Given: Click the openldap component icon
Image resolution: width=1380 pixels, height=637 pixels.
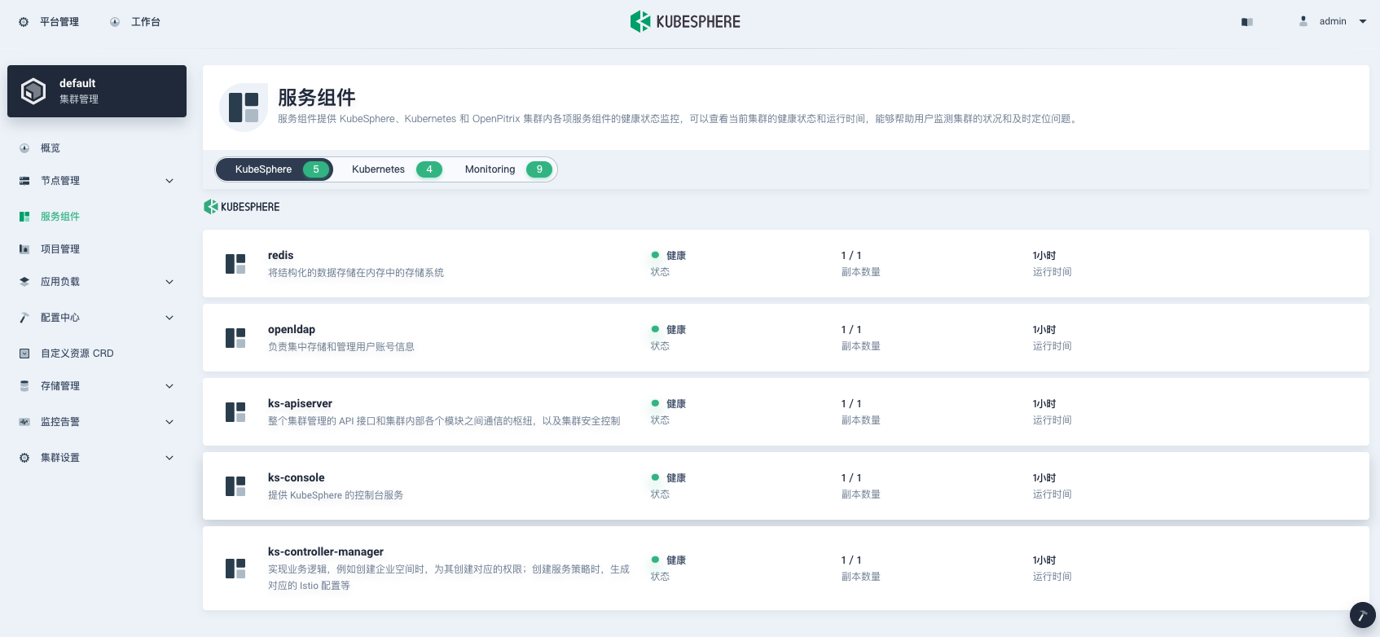Looking at the screenshot, I should point(235,338).
